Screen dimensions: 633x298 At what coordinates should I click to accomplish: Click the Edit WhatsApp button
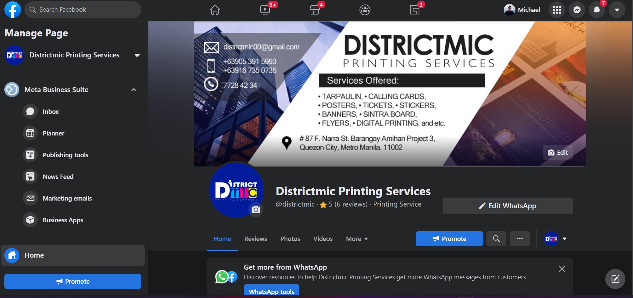507,206
